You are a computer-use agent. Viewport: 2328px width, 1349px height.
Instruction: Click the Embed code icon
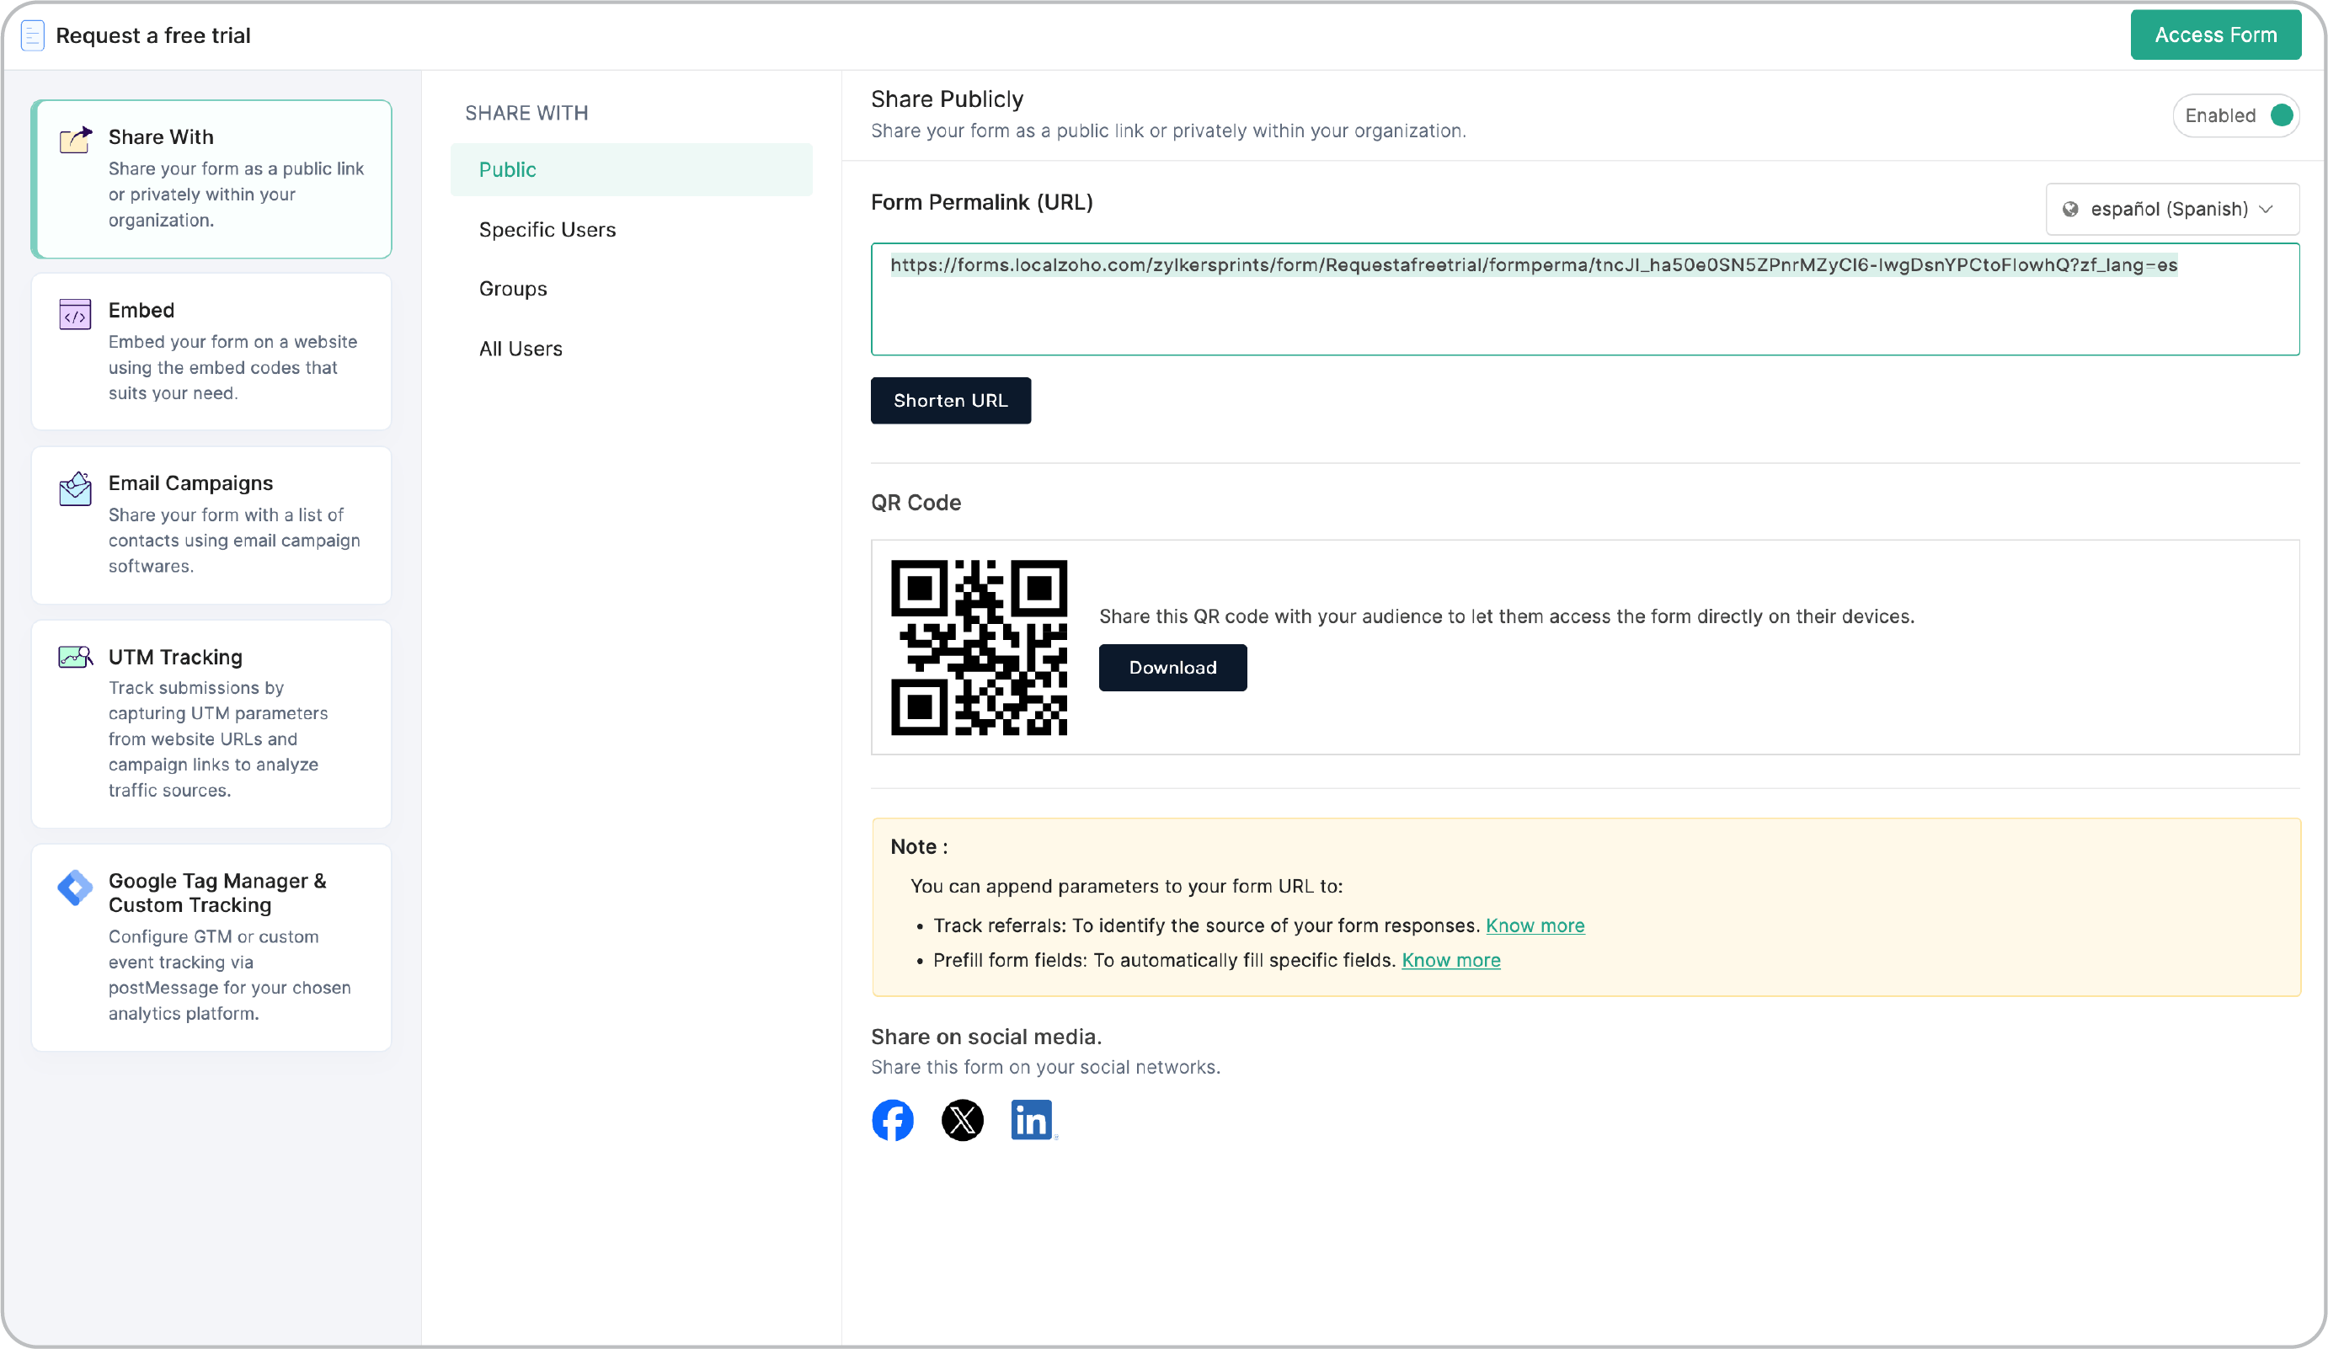75,314
